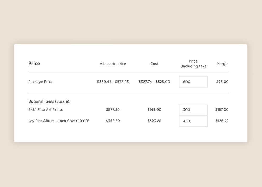Select the Lay Flat Album, Linen Cover 10x10" label

coord(59,121)
